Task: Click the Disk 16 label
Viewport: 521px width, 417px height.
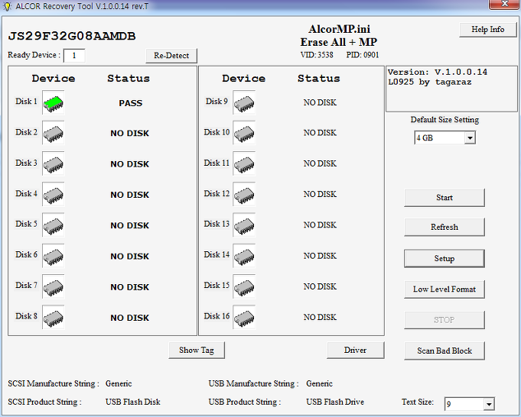Action: pyautogui.click(x=217, y=316)
